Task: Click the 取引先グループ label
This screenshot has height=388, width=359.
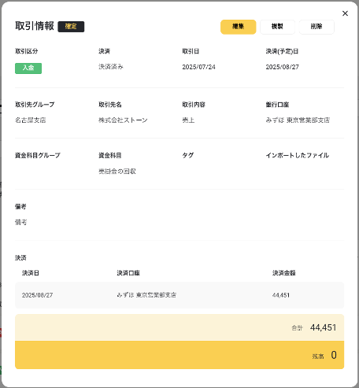Action: click(x=35, y=105)
